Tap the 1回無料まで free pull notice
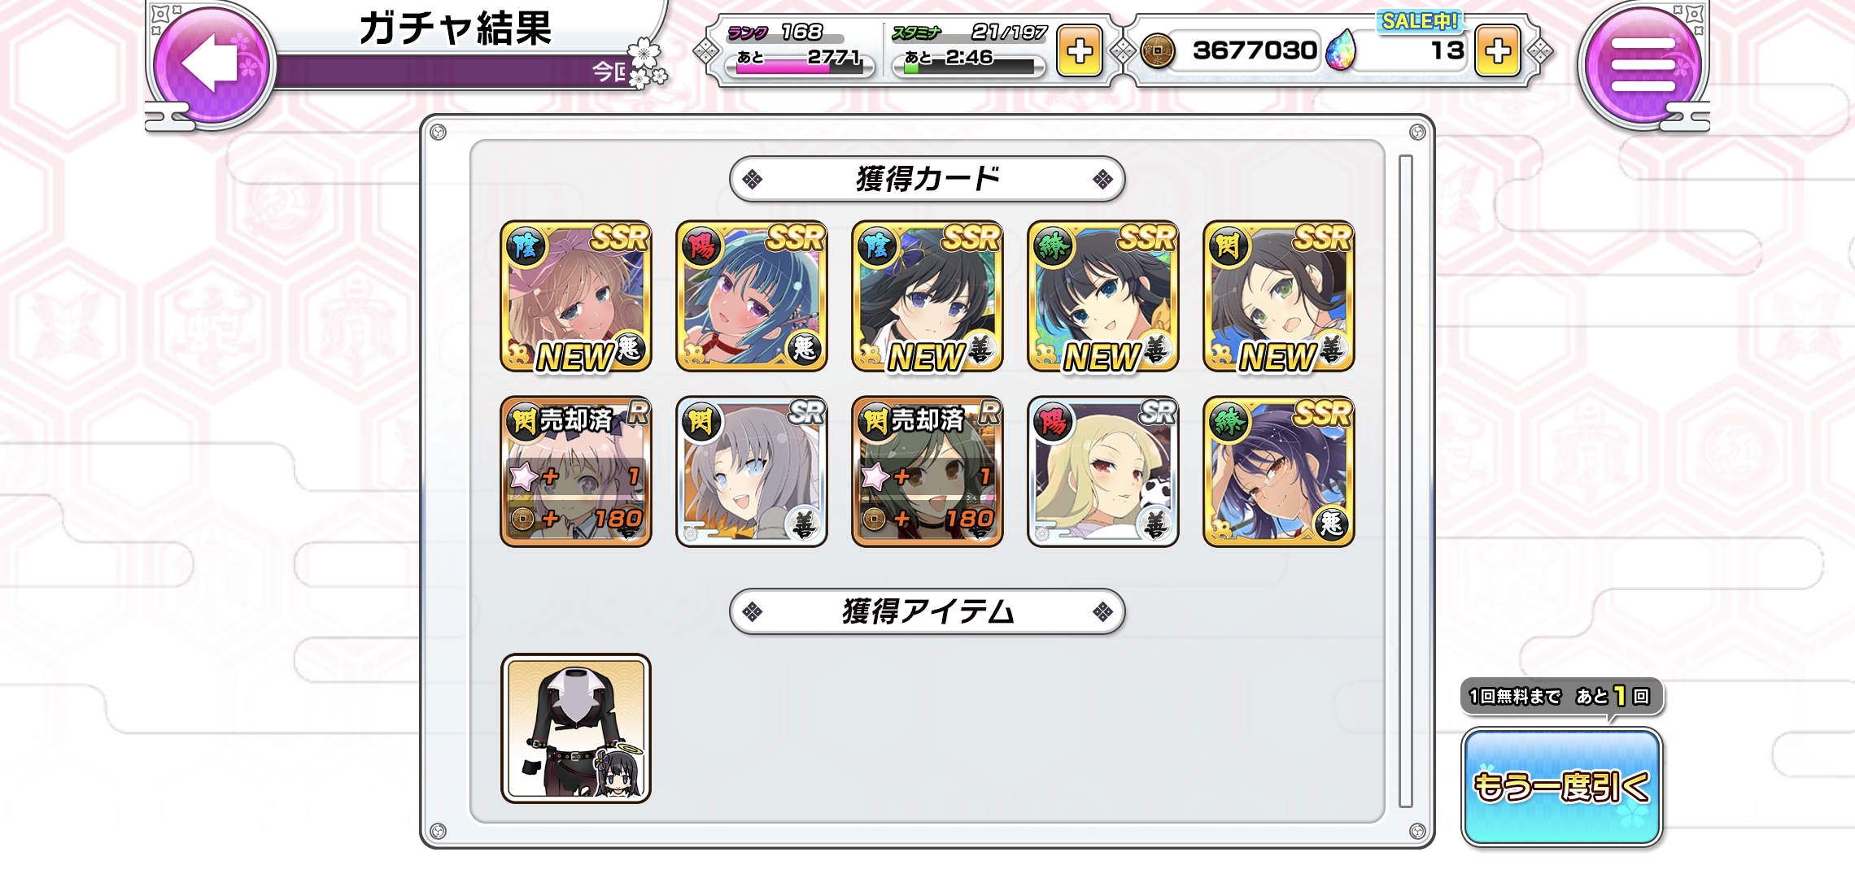 tap(1561, 697)
